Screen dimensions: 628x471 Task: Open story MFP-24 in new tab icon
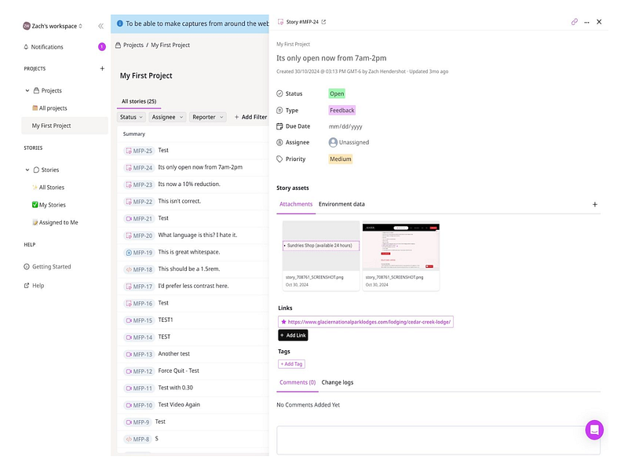(x=323, y=22)
